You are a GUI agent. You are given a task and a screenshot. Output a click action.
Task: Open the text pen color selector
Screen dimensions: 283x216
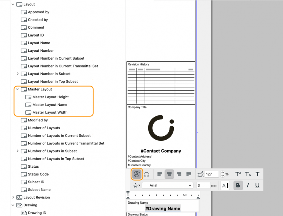tap(225, 185)
